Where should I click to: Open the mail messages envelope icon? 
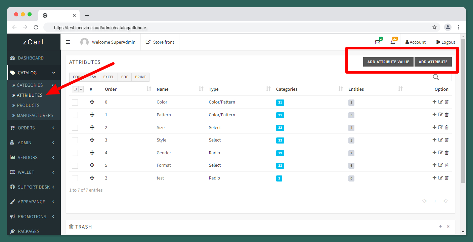tap(378, 42)
